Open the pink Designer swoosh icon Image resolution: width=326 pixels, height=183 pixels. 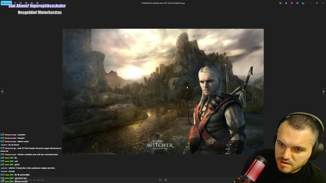click(x=292, y=3)
